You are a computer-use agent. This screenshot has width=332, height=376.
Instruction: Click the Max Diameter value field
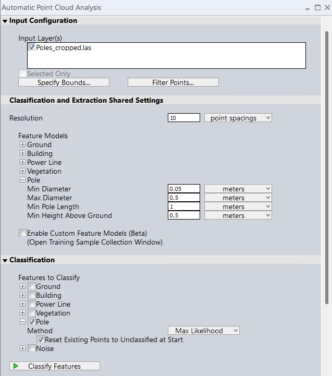184,198
